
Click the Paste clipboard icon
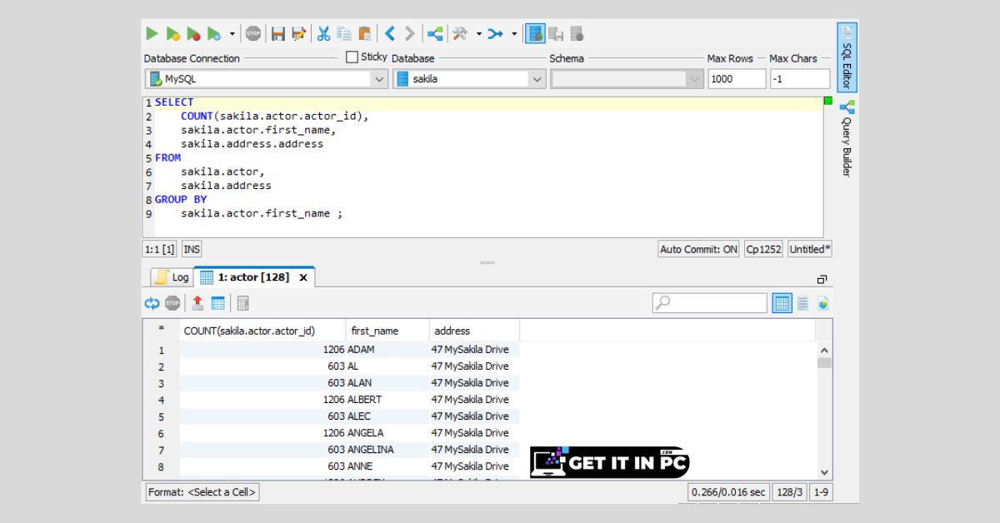[364, 33]
